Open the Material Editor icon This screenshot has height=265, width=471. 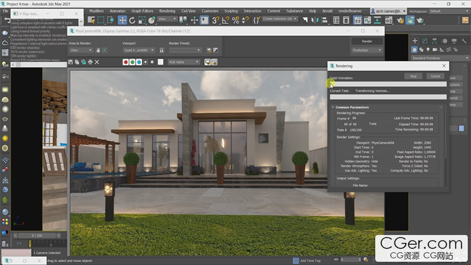pyautogui.click(x=389, y=20)
